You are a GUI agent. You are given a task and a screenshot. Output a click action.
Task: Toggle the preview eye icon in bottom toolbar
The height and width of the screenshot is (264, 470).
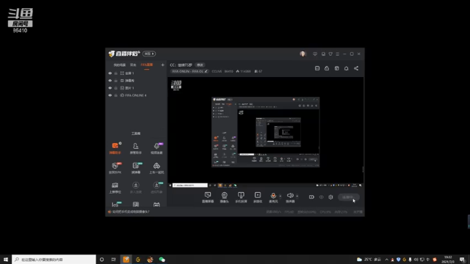click(x=322, y=197)
